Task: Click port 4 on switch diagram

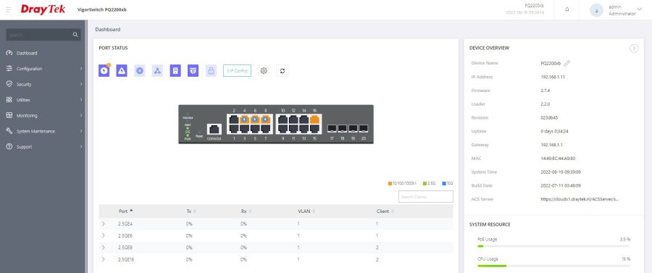Action: pos(245,119)
